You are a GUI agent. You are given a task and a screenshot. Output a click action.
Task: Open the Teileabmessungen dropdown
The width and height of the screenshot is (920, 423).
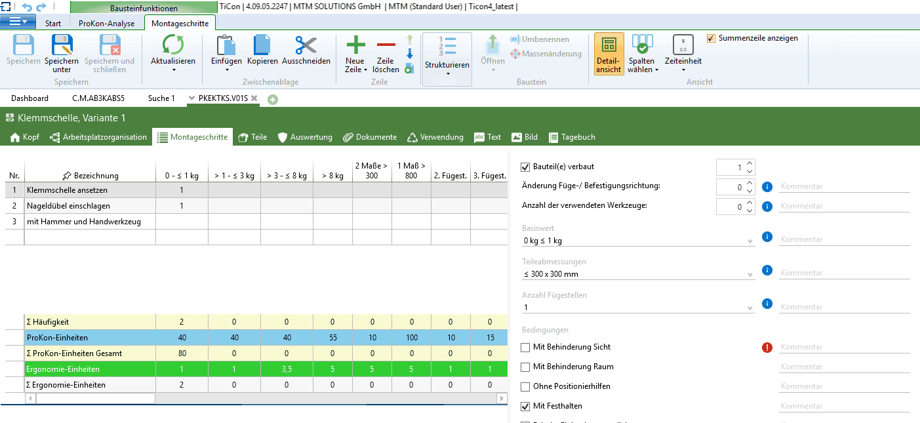click(x=750, y=275)
